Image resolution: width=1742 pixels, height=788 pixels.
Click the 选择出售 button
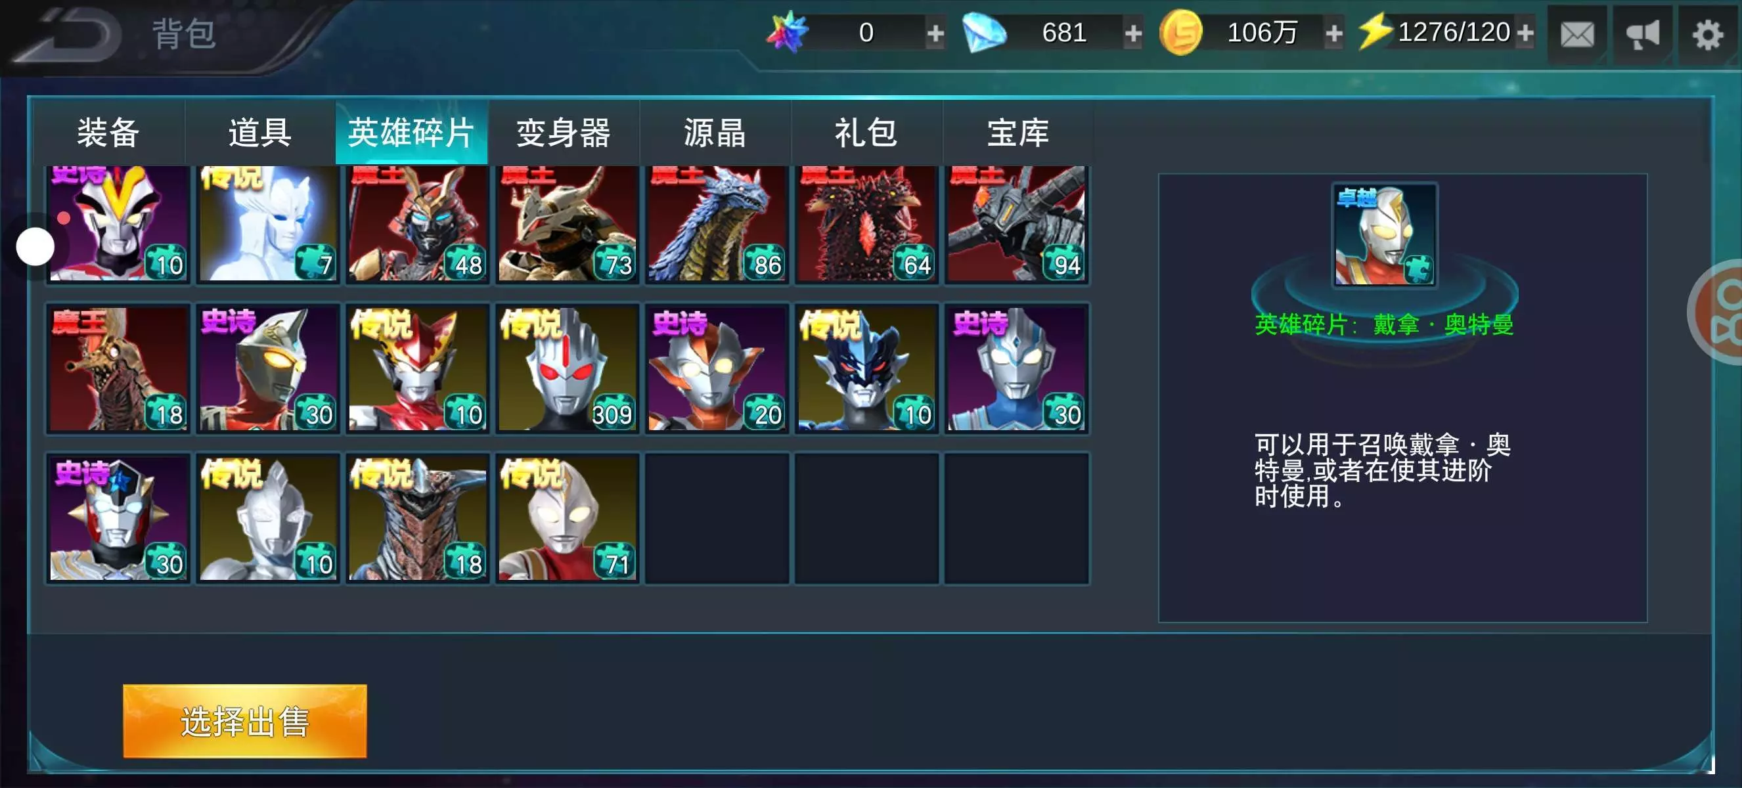(245, 721)
